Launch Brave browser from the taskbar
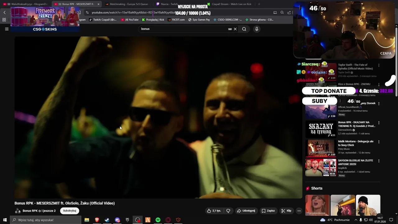Viewport: 398px width, 224px height. pos(97,220)
